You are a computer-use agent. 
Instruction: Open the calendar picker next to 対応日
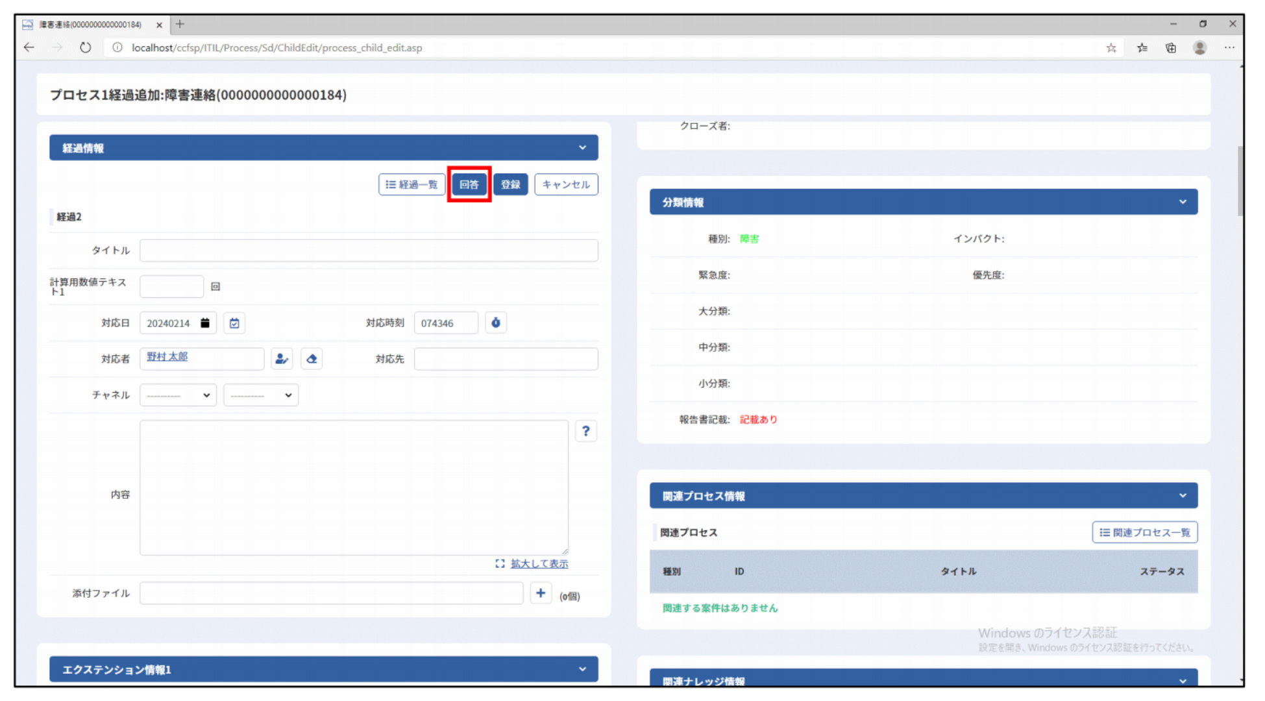tap(234, 323)
